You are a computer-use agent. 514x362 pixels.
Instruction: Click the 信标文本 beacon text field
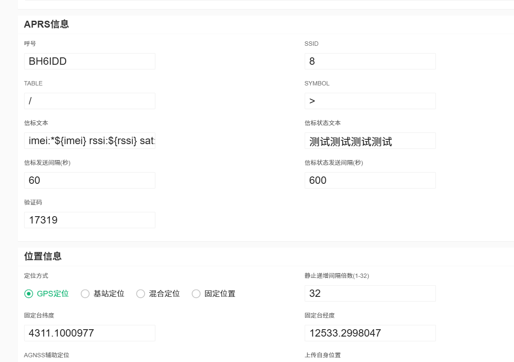pyautogui.click(x=89, y=140)
